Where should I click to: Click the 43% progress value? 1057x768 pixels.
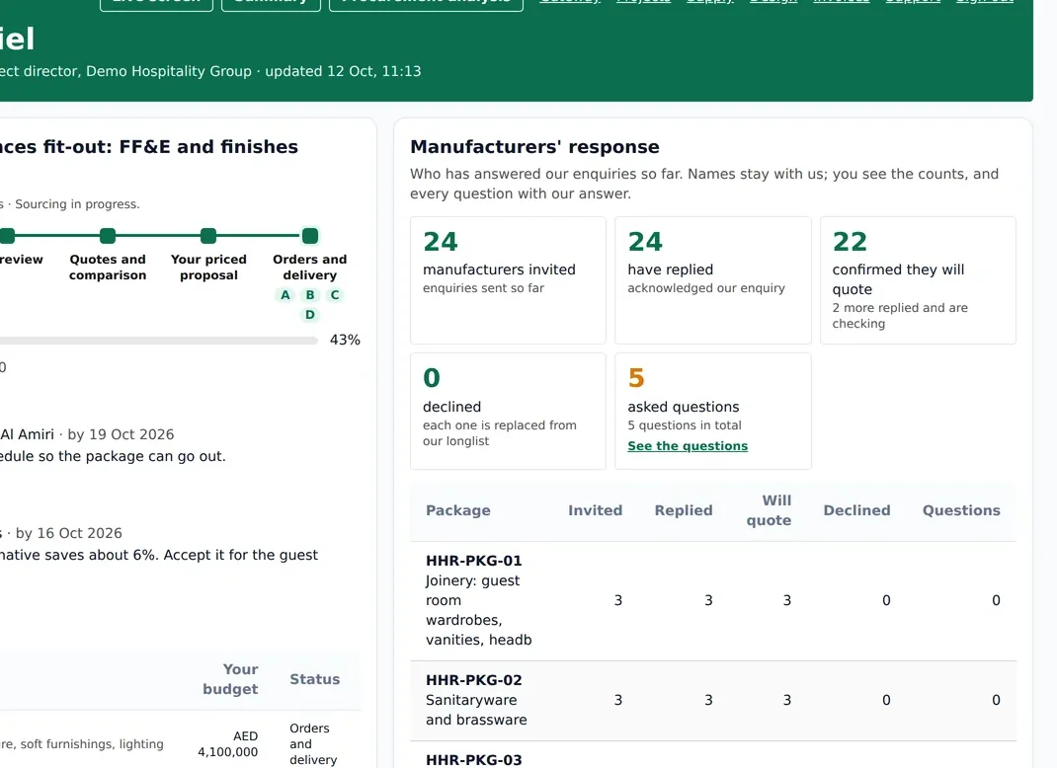(x=345, y=340)
